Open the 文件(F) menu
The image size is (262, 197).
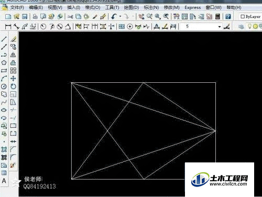click(x=17, y=7)
